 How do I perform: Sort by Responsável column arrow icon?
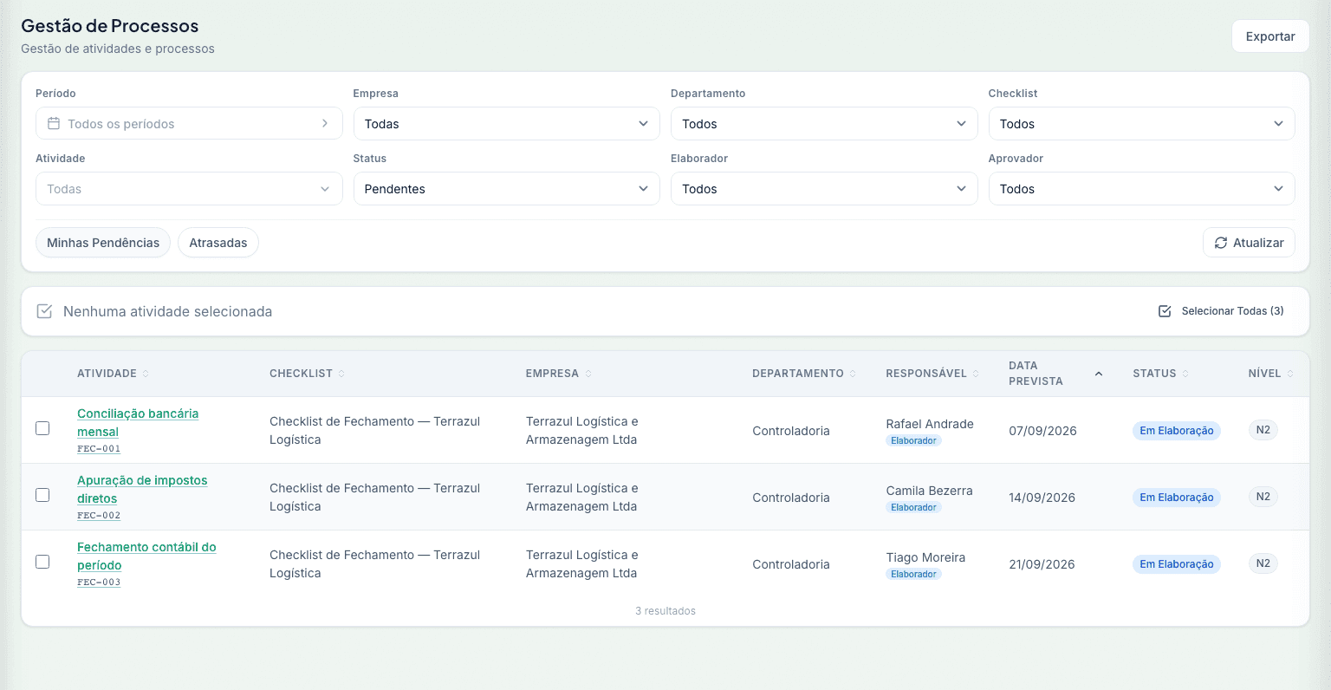click(976, 374)
